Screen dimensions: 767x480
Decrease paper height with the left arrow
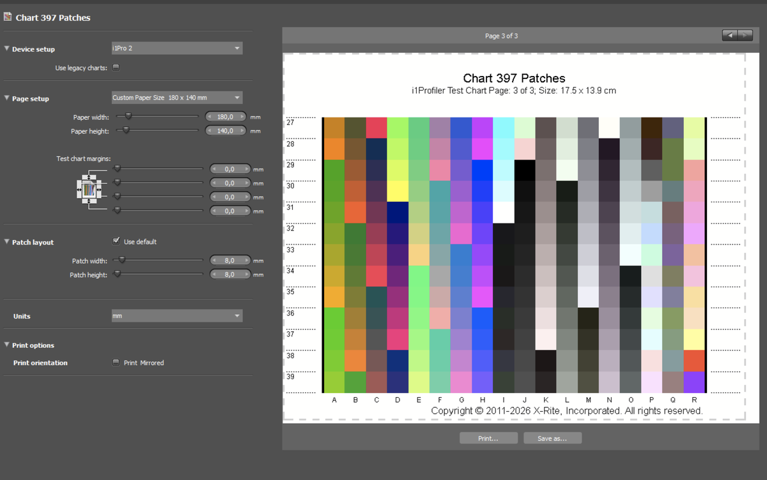210,131
